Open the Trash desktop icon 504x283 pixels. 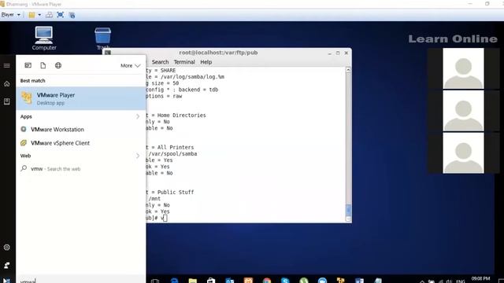103,39
